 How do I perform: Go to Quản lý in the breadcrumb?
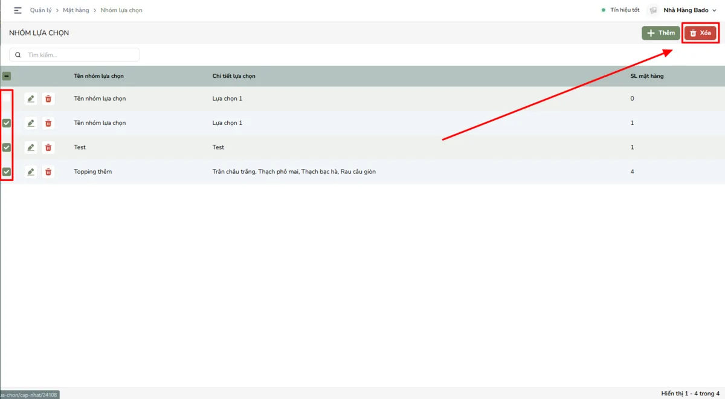click(x=41, y=10)
